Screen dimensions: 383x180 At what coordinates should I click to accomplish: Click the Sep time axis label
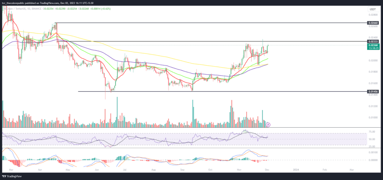tap(183, 169)
